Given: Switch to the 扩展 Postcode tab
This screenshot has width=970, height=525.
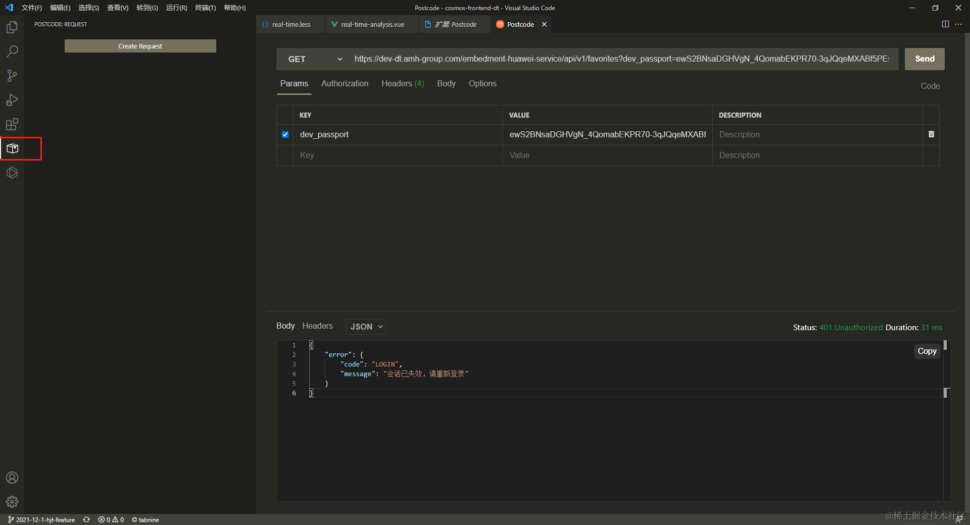Looking at the screenshot, I should (x=455, y=24).
